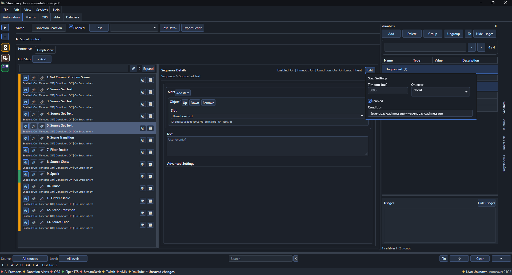Viewport: 512px width, 275px height.
Task: Click the small plus icon in left sidebar
Action: (x=5, y=37)
